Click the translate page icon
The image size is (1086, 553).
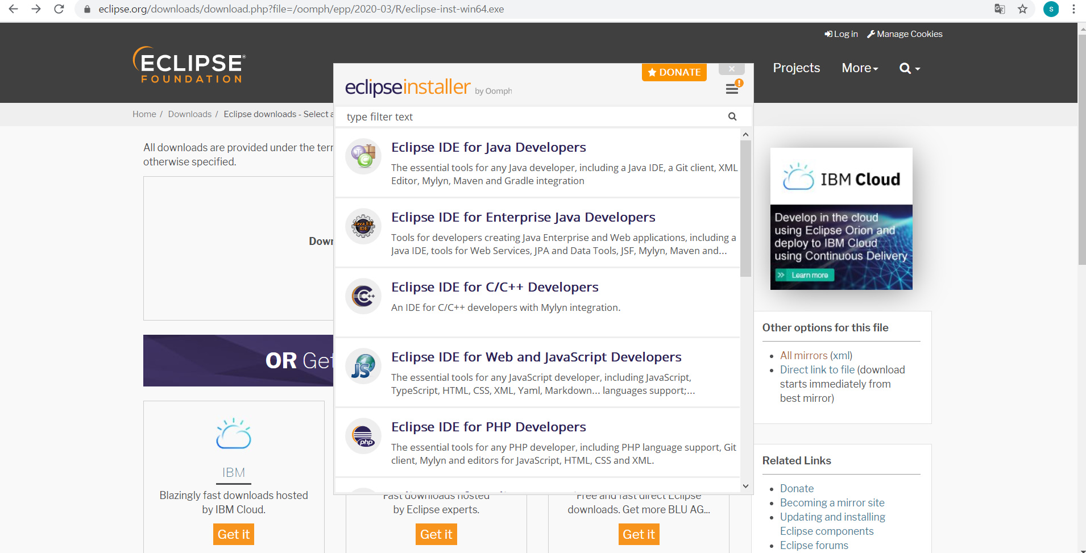point(1000,9)
